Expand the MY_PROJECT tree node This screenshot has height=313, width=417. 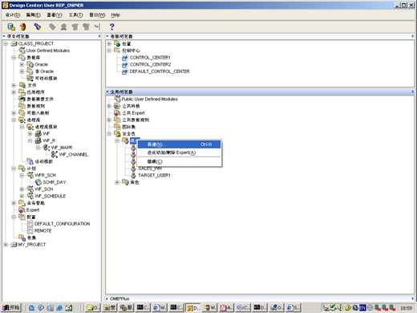[6, 245]
